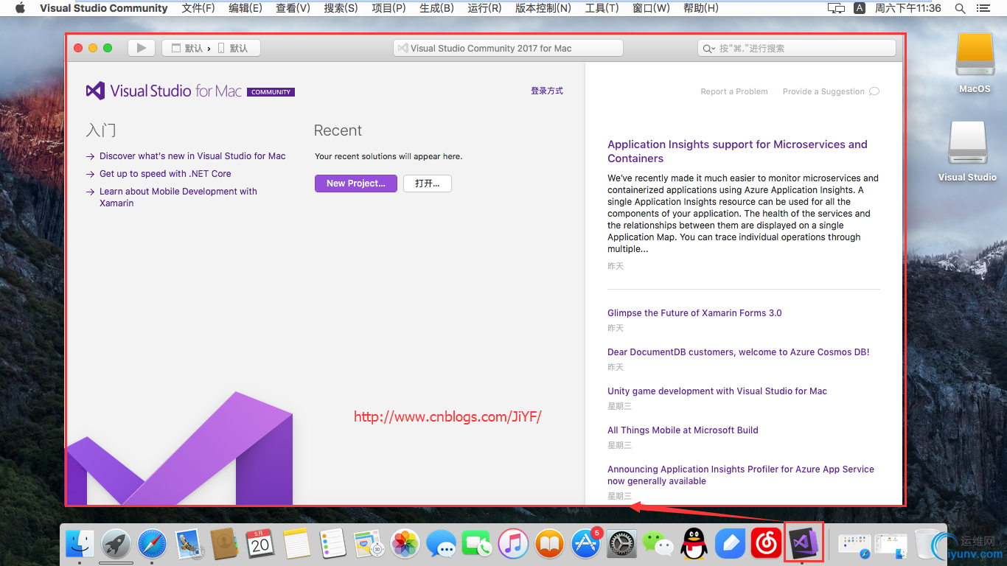Open Launchpad rocket icon in dock
Screen dimensions: 1007x566
116,544
